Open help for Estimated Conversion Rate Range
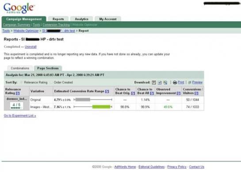The image size is (241, 172). tap(107, 91)
